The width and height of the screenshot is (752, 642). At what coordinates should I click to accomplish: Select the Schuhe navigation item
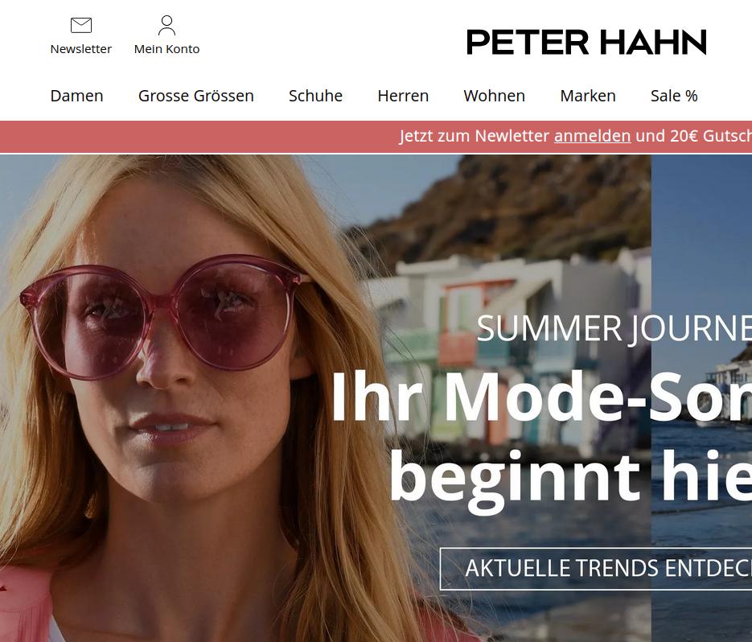pos(315,96)
